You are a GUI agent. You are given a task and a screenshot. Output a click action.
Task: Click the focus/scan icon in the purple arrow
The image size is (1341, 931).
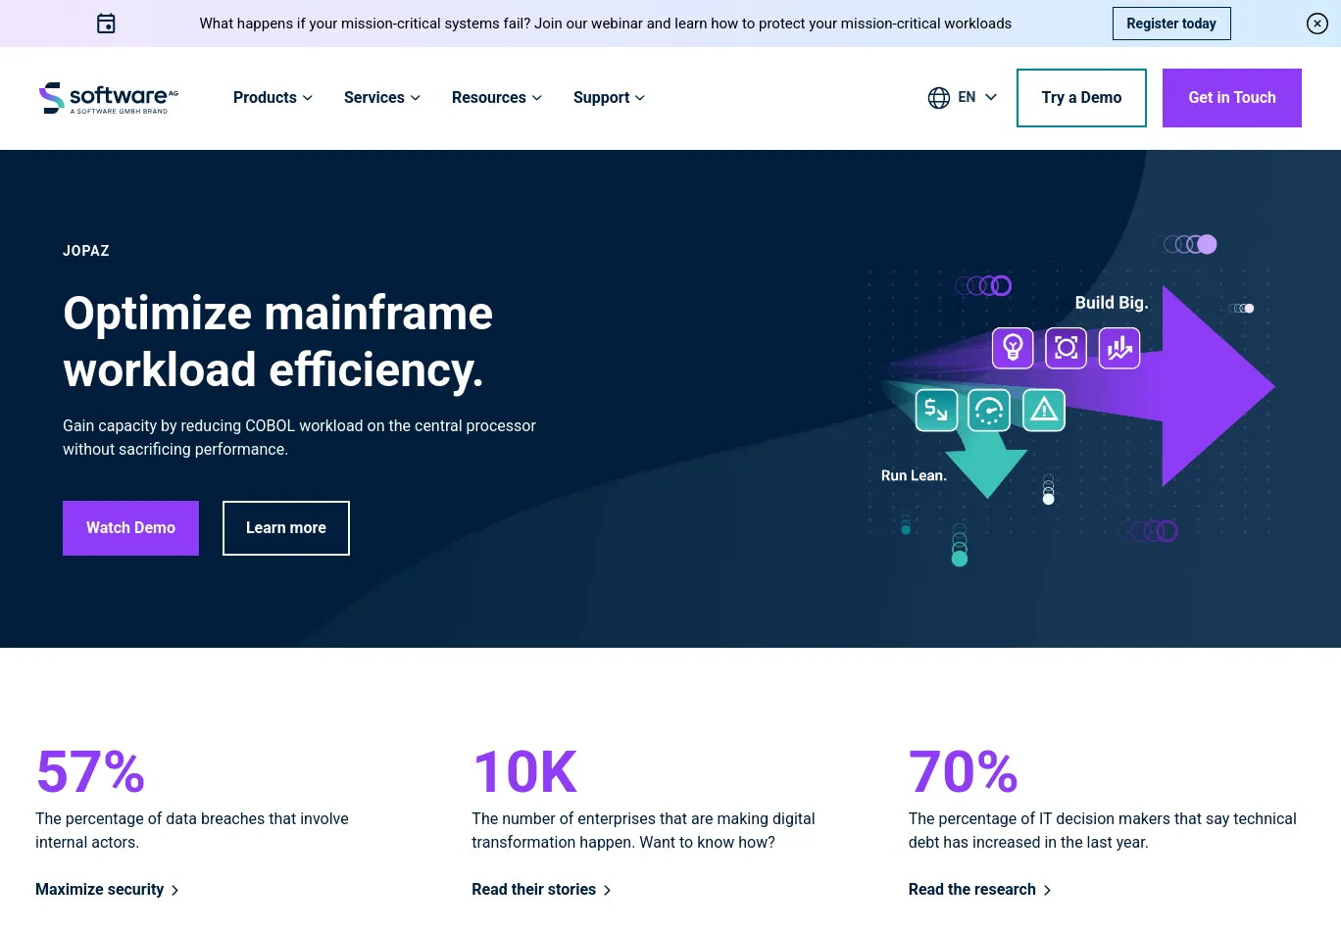click(1066, 348)
